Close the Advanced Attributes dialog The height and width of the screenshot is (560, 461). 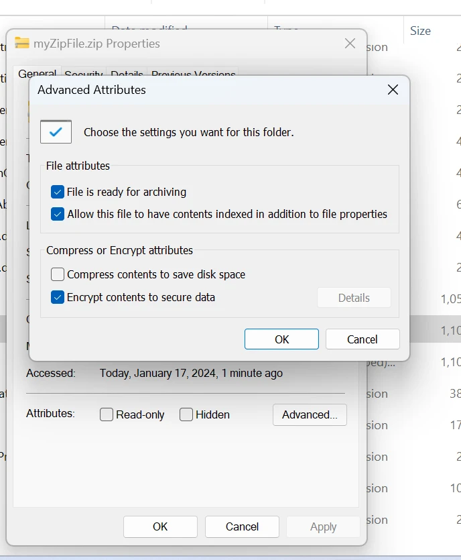click(393, 90)
